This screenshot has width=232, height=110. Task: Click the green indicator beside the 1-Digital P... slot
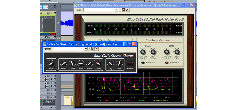coord(41,101)
